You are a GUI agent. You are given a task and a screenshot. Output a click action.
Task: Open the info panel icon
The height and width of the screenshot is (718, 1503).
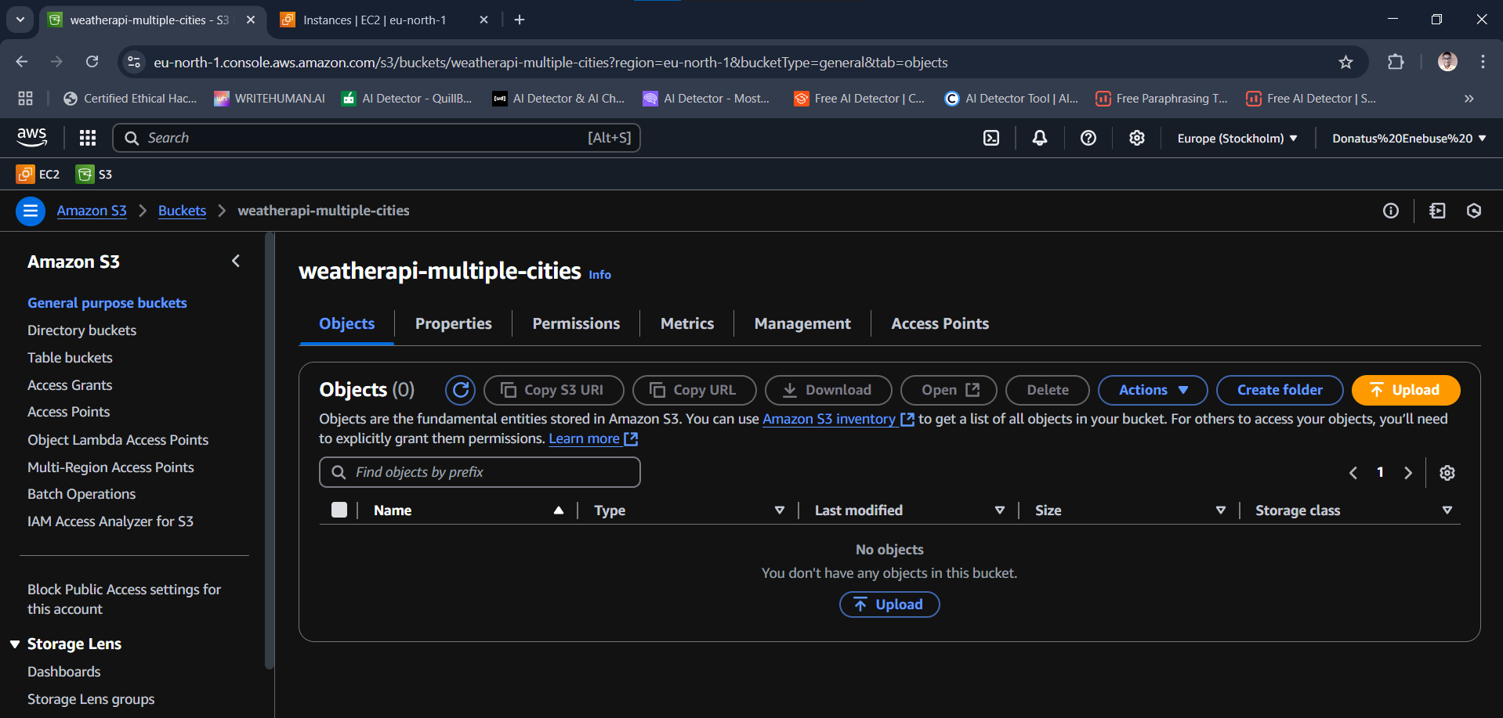[1391, 211]
